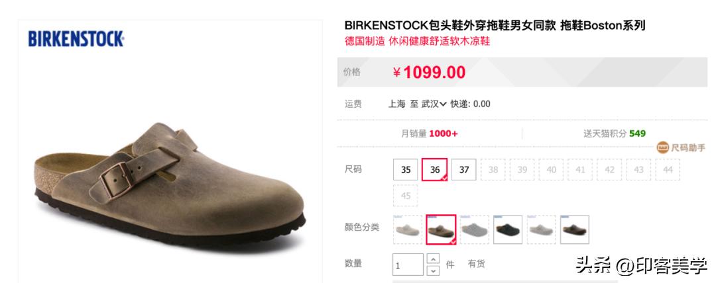
Task: Click the disabled size 40 option
Action: (551, 170)
